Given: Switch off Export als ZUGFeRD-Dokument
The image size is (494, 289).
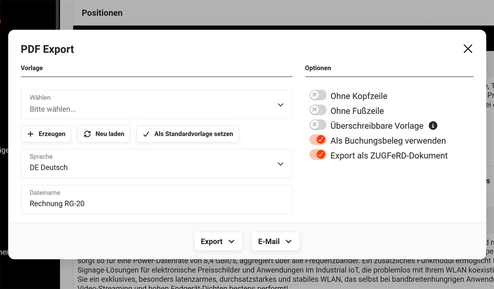Looking at the screenshot, I should click(x=317, y=154).
